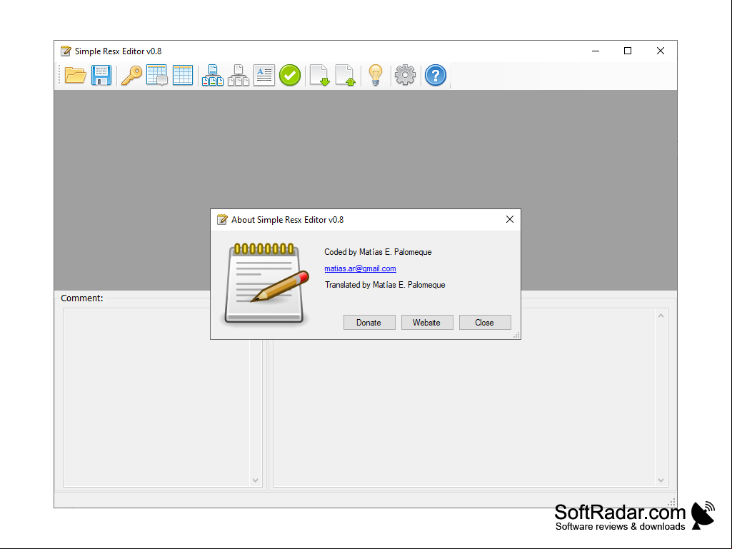Click the light bulb icon
732x549 pixels.
coord(376,75)
